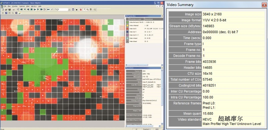Open the toolbar combo box dropdown arrow
The width and height of the screenshot is (268, 130).
[69, 10]
